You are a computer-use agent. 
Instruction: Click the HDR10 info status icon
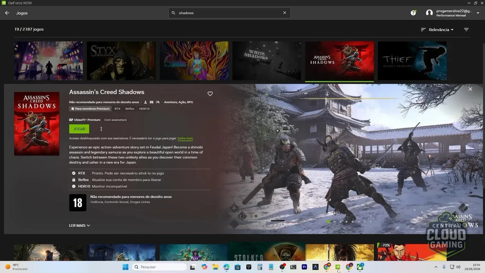coord(74,187)
